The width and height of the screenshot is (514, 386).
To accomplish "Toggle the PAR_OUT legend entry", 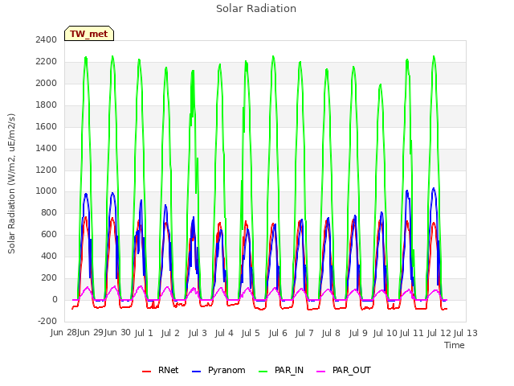I will (344, 370).
